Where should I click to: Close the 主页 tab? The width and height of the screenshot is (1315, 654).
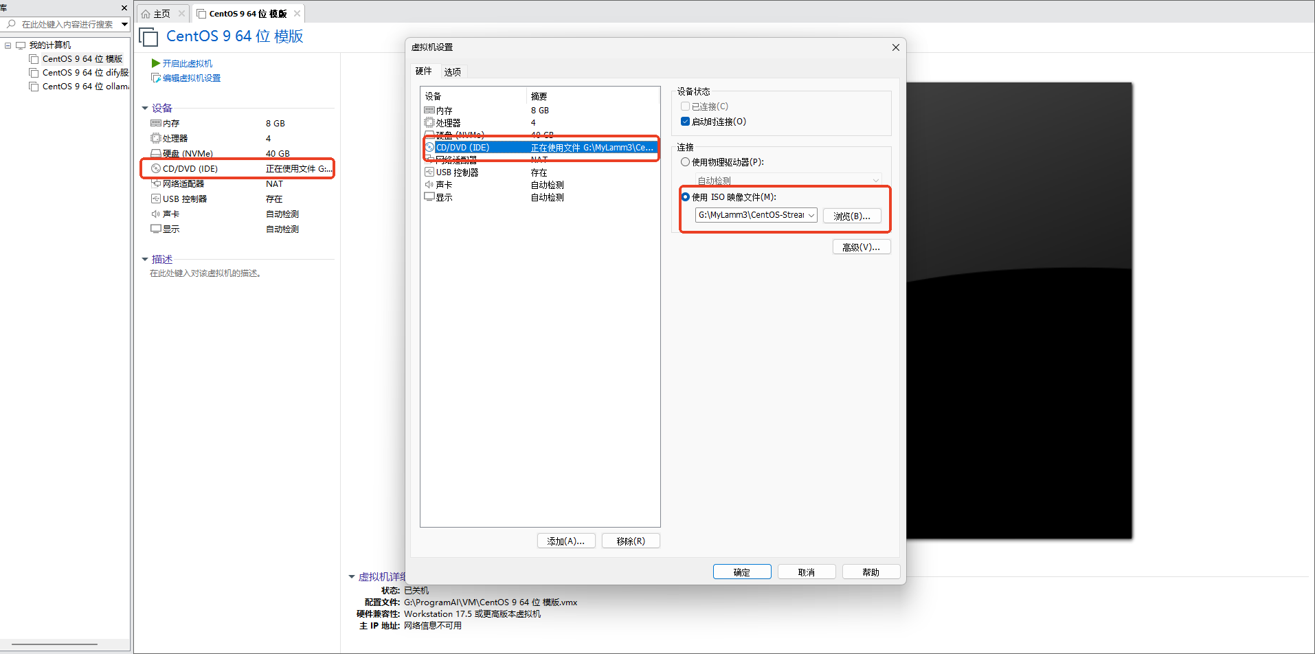(181, 14)
